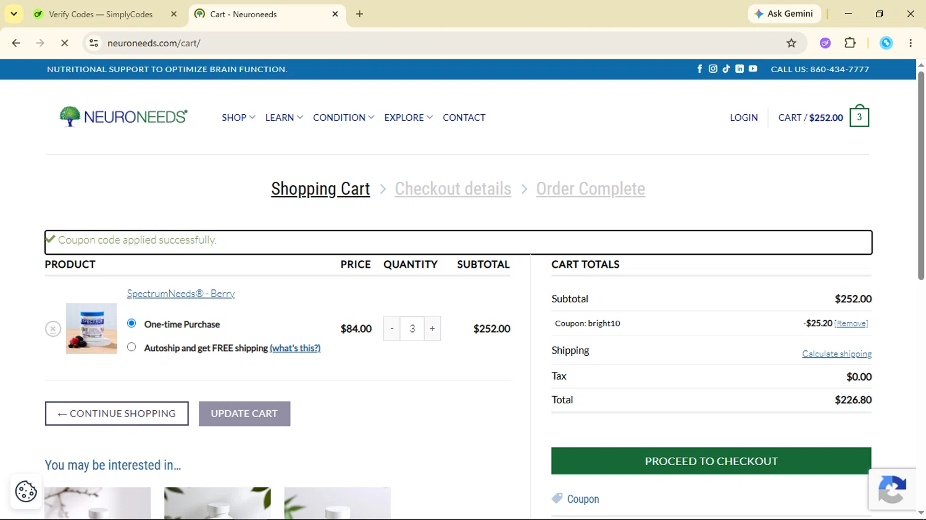The image size is (926, 520).
Task: Go to Order Complete step
Action: point(591,189)
